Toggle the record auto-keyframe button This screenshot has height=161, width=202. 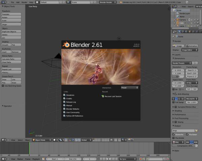140,159
